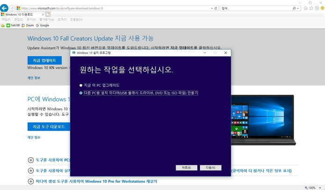Open 개인 정보 link under 지금 업데이트
The height and width of the screenshot is (190, 325).
pyautogui.click(x=34, y=78)
